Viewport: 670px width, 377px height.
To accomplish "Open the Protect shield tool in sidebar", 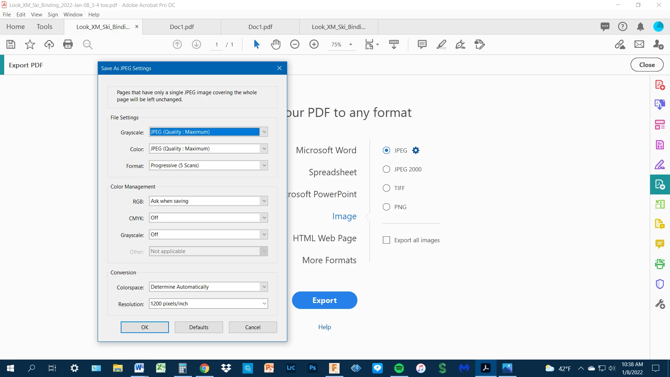I will point(660,284).
